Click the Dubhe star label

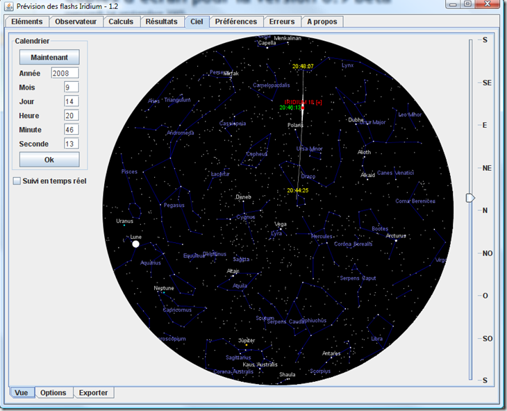356,120
